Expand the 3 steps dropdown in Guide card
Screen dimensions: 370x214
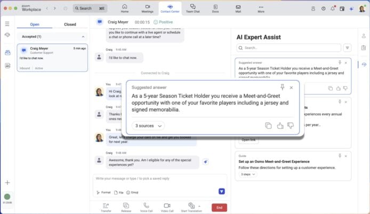point(248,174)
